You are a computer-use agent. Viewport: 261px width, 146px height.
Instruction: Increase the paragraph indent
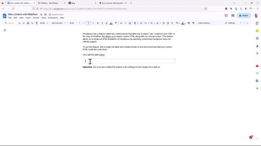168,23
